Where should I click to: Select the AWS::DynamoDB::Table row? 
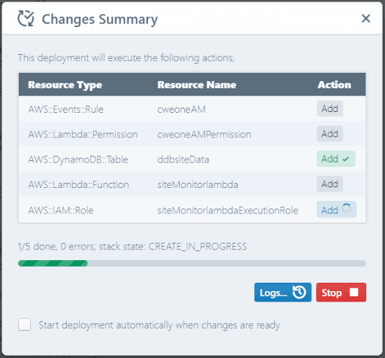pos(192,159)
